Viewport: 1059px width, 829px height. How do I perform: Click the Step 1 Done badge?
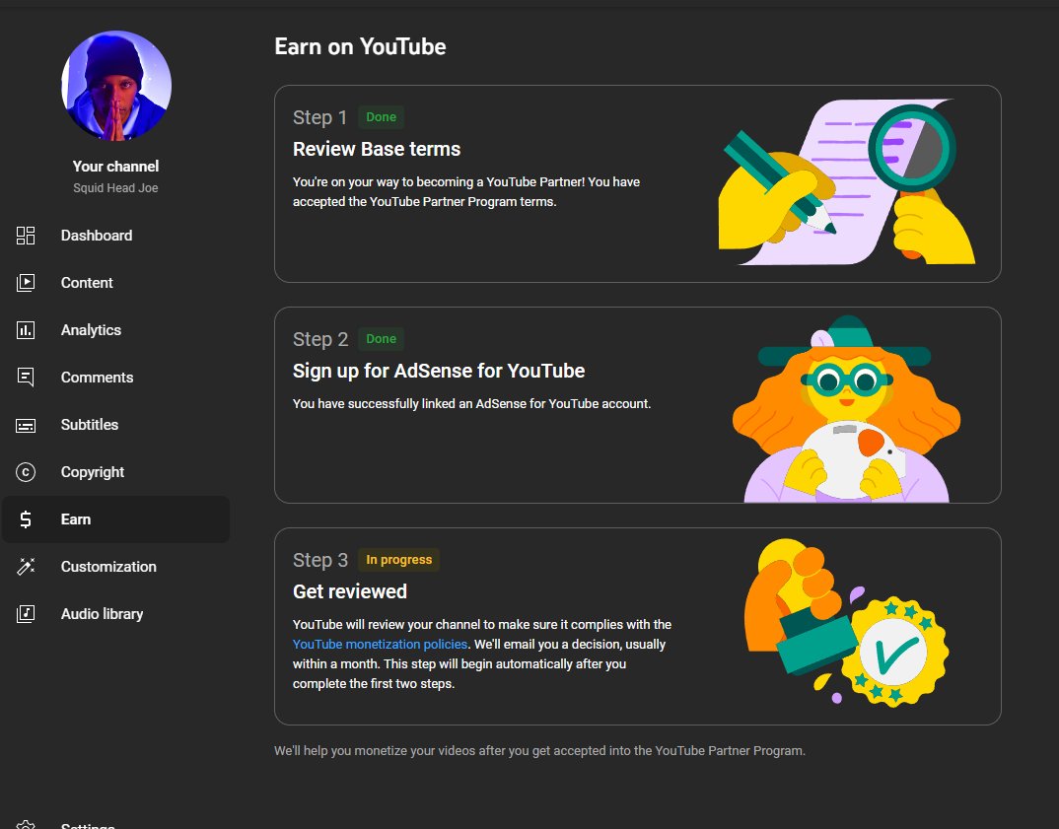coord(381,116)
